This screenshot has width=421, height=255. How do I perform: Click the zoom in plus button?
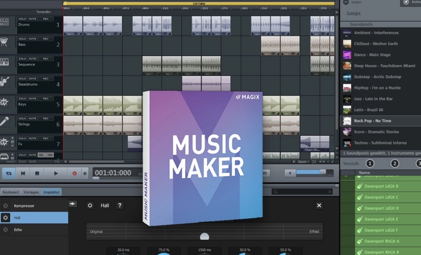[332, 162]
